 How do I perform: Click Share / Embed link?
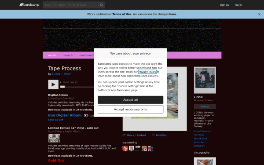[136, 135]
